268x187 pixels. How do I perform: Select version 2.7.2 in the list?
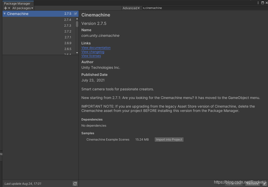click(x=68, y=31)
